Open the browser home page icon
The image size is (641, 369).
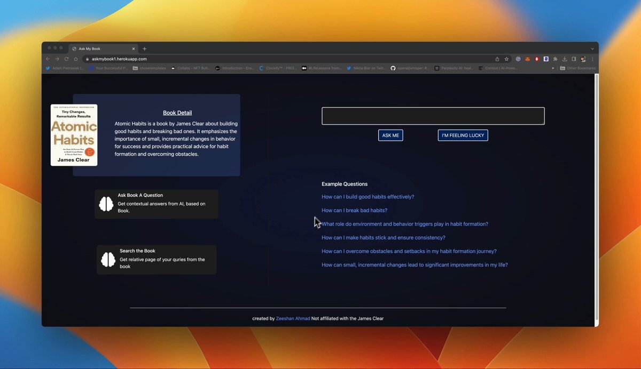(76, 59)
